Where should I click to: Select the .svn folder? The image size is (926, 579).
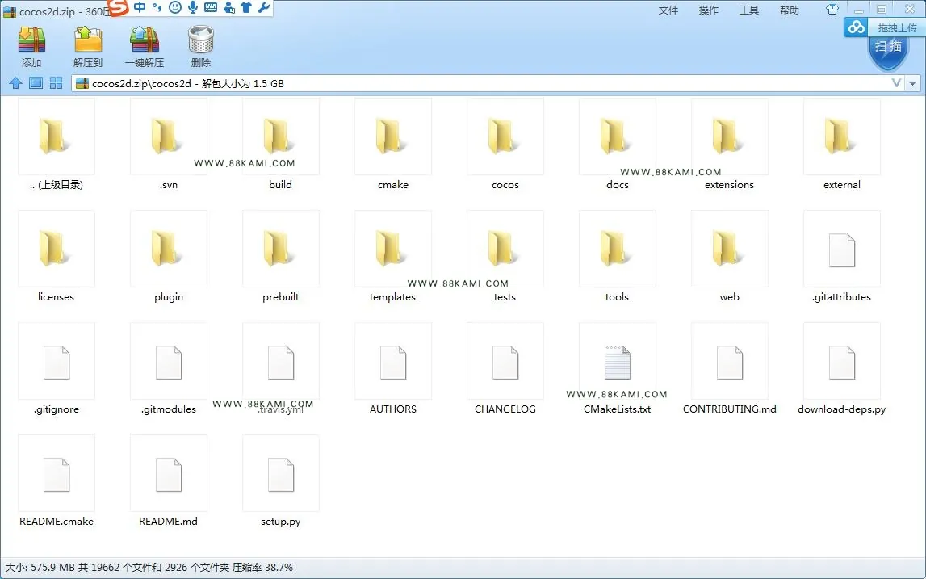coord(168,145)
